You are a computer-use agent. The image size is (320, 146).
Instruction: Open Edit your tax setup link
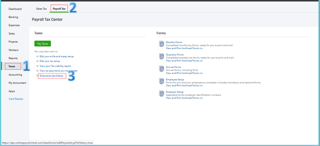50,61
